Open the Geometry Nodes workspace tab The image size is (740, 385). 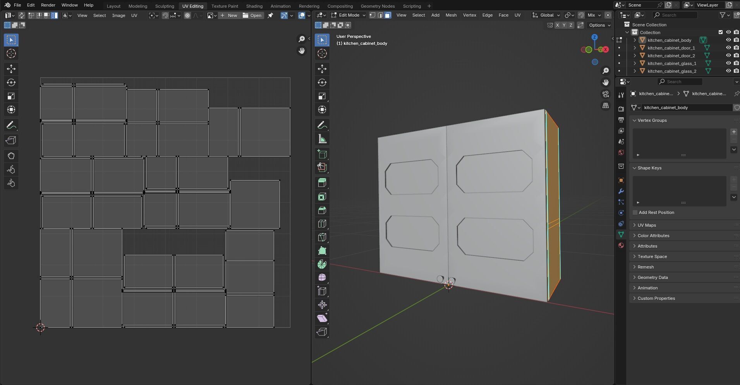[378, 6]
